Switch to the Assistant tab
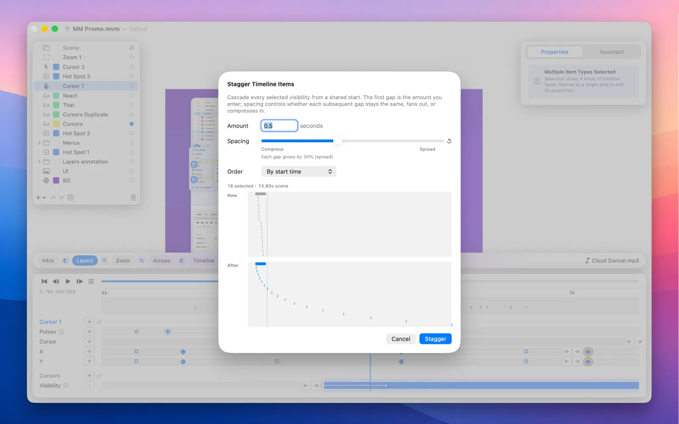This screenshot has width=679, height=424. (x=612, y=52)
